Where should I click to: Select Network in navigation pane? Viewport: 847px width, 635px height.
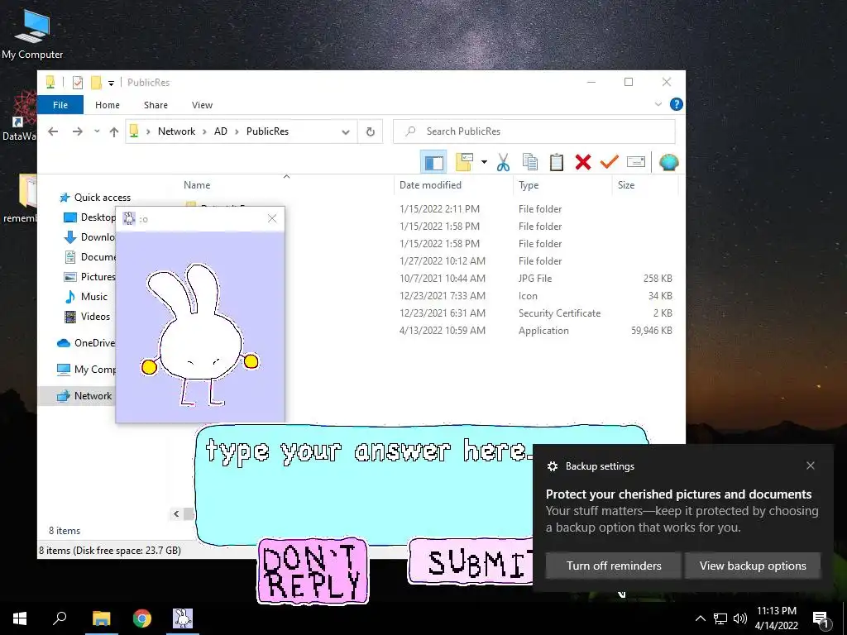coord(76,396)
